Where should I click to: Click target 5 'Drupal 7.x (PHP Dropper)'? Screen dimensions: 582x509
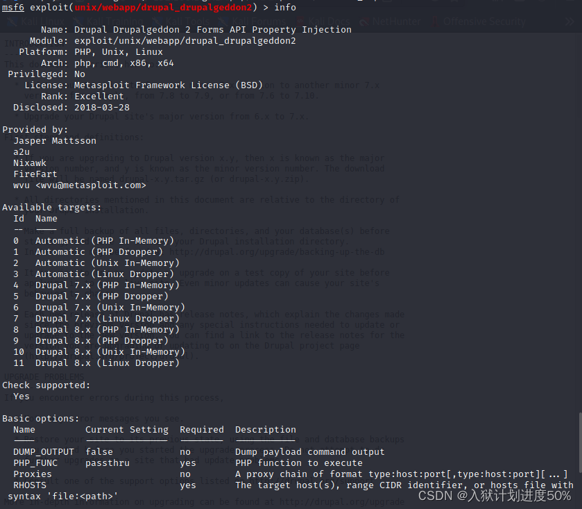click(102, 297)
